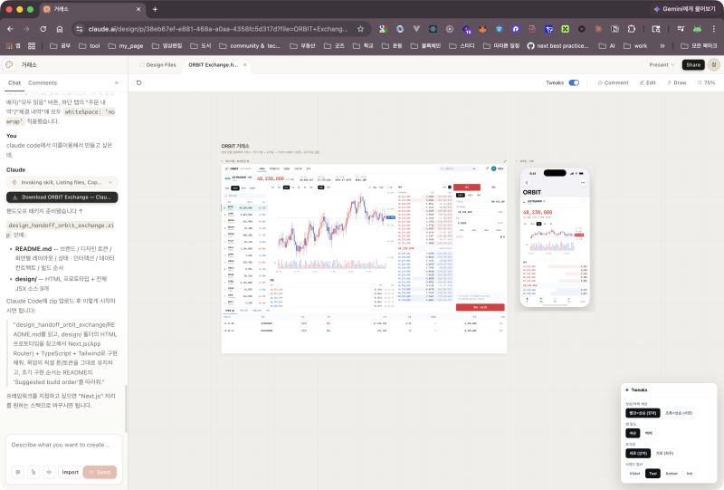Select the 가로 (좌우) layout option
Screen dimensions: 724x490
pos(664,454)
